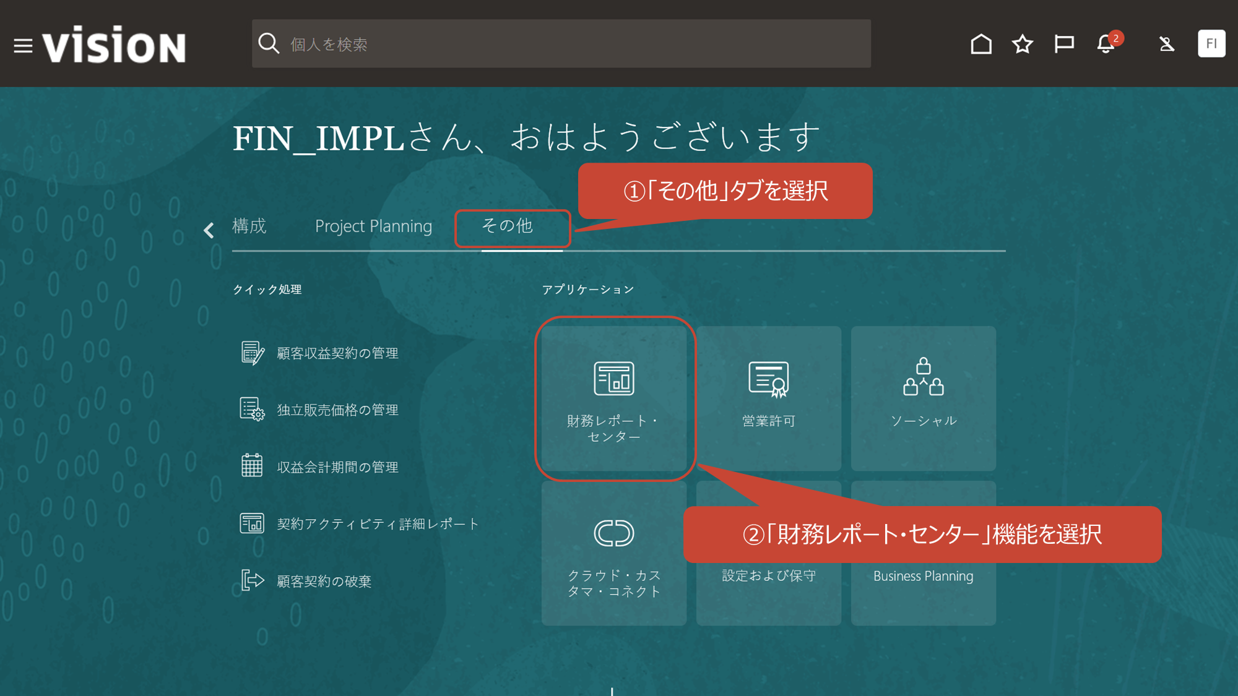The height and width of the screenshot is (696, 1238).
Task: Open 収益会計期間の管理 quick action
Action: click(x=337, y=467)
